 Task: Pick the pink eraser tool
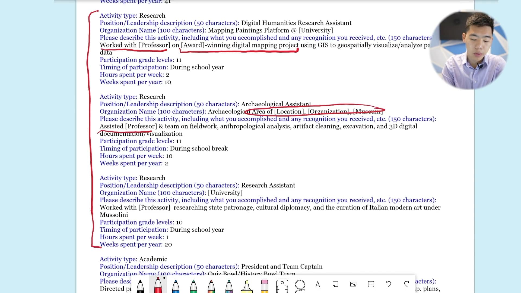[264, 285]
